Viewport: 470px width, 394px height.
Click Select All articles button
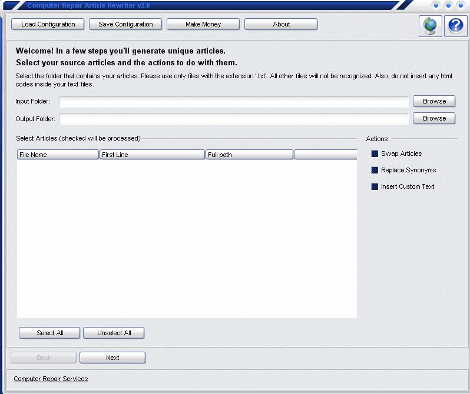click(x=49, y=333)
